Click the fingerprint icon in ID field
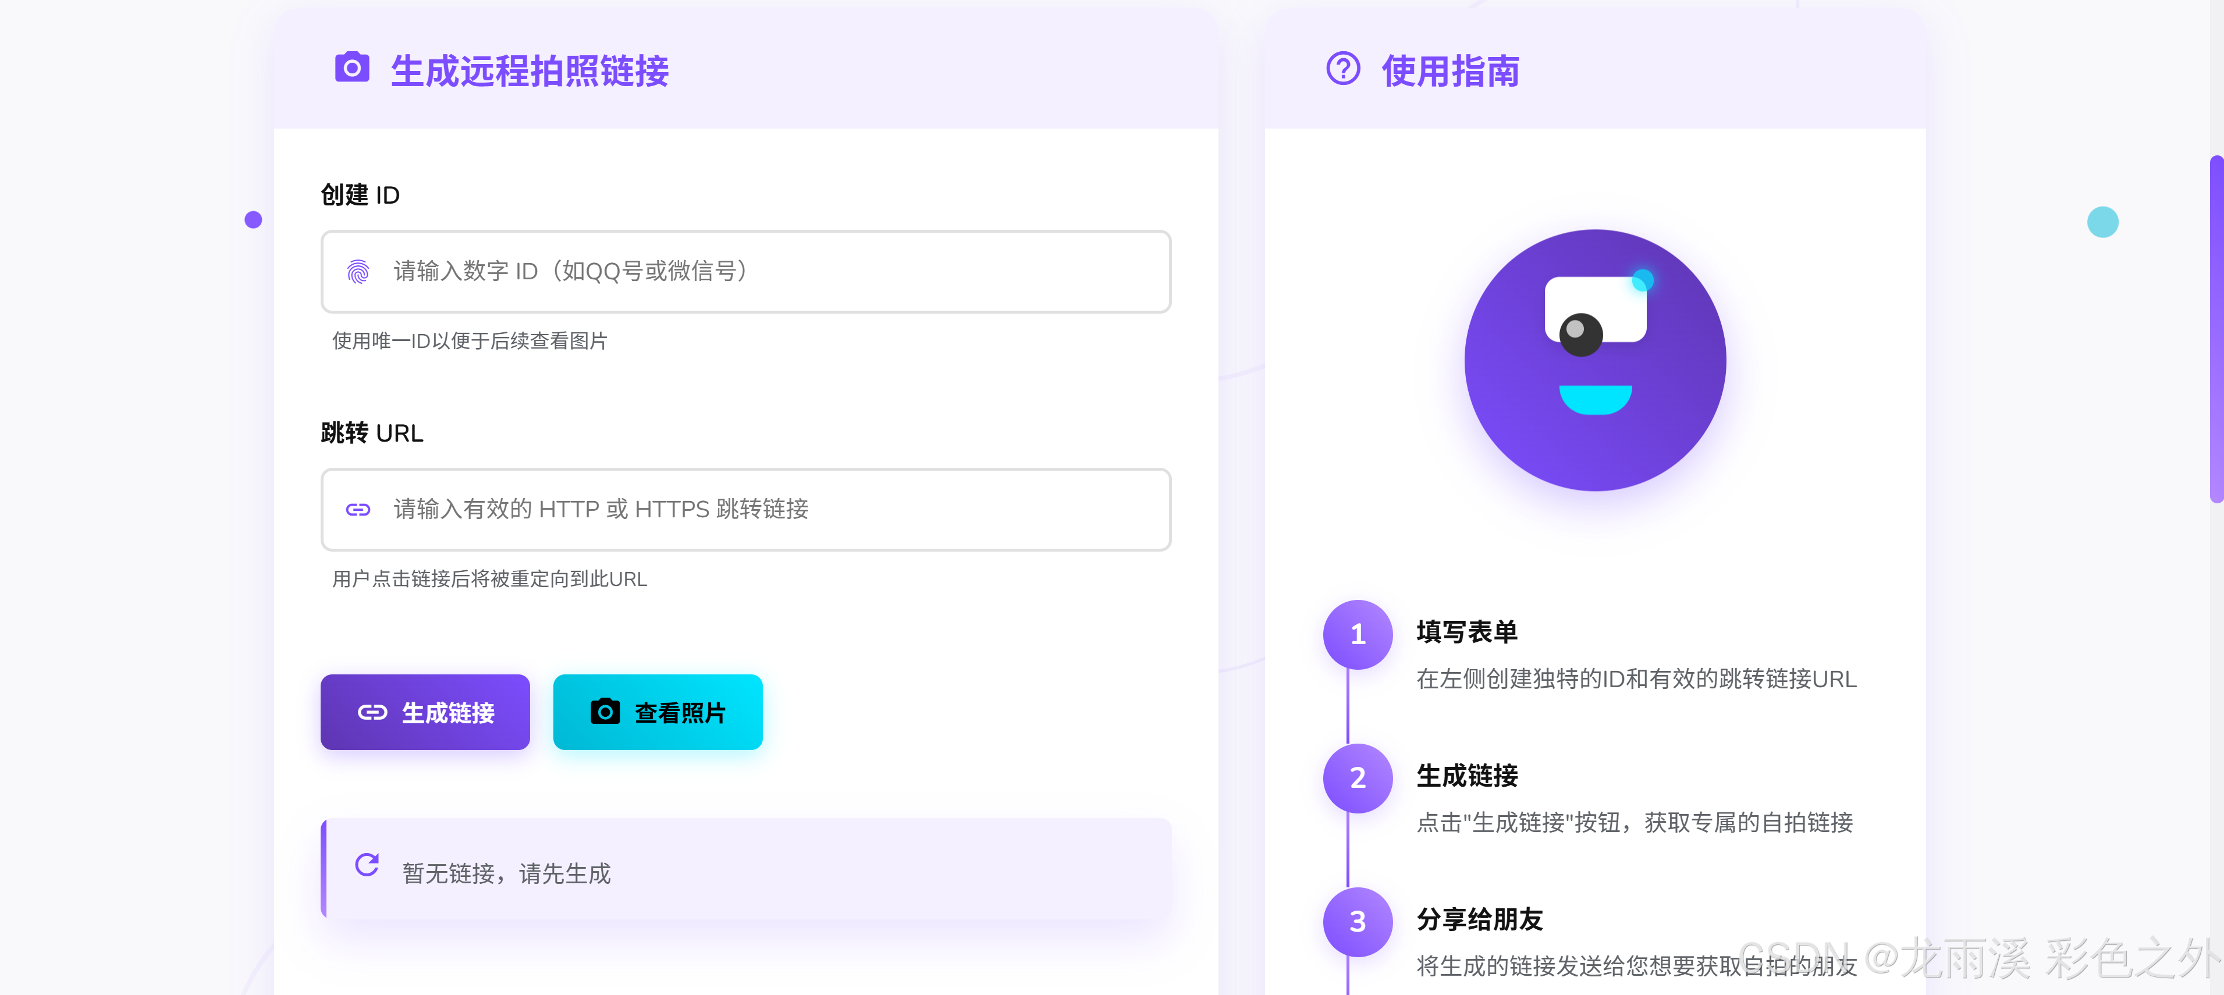Viewport: 2224px width, 995px height. [358, 272]
